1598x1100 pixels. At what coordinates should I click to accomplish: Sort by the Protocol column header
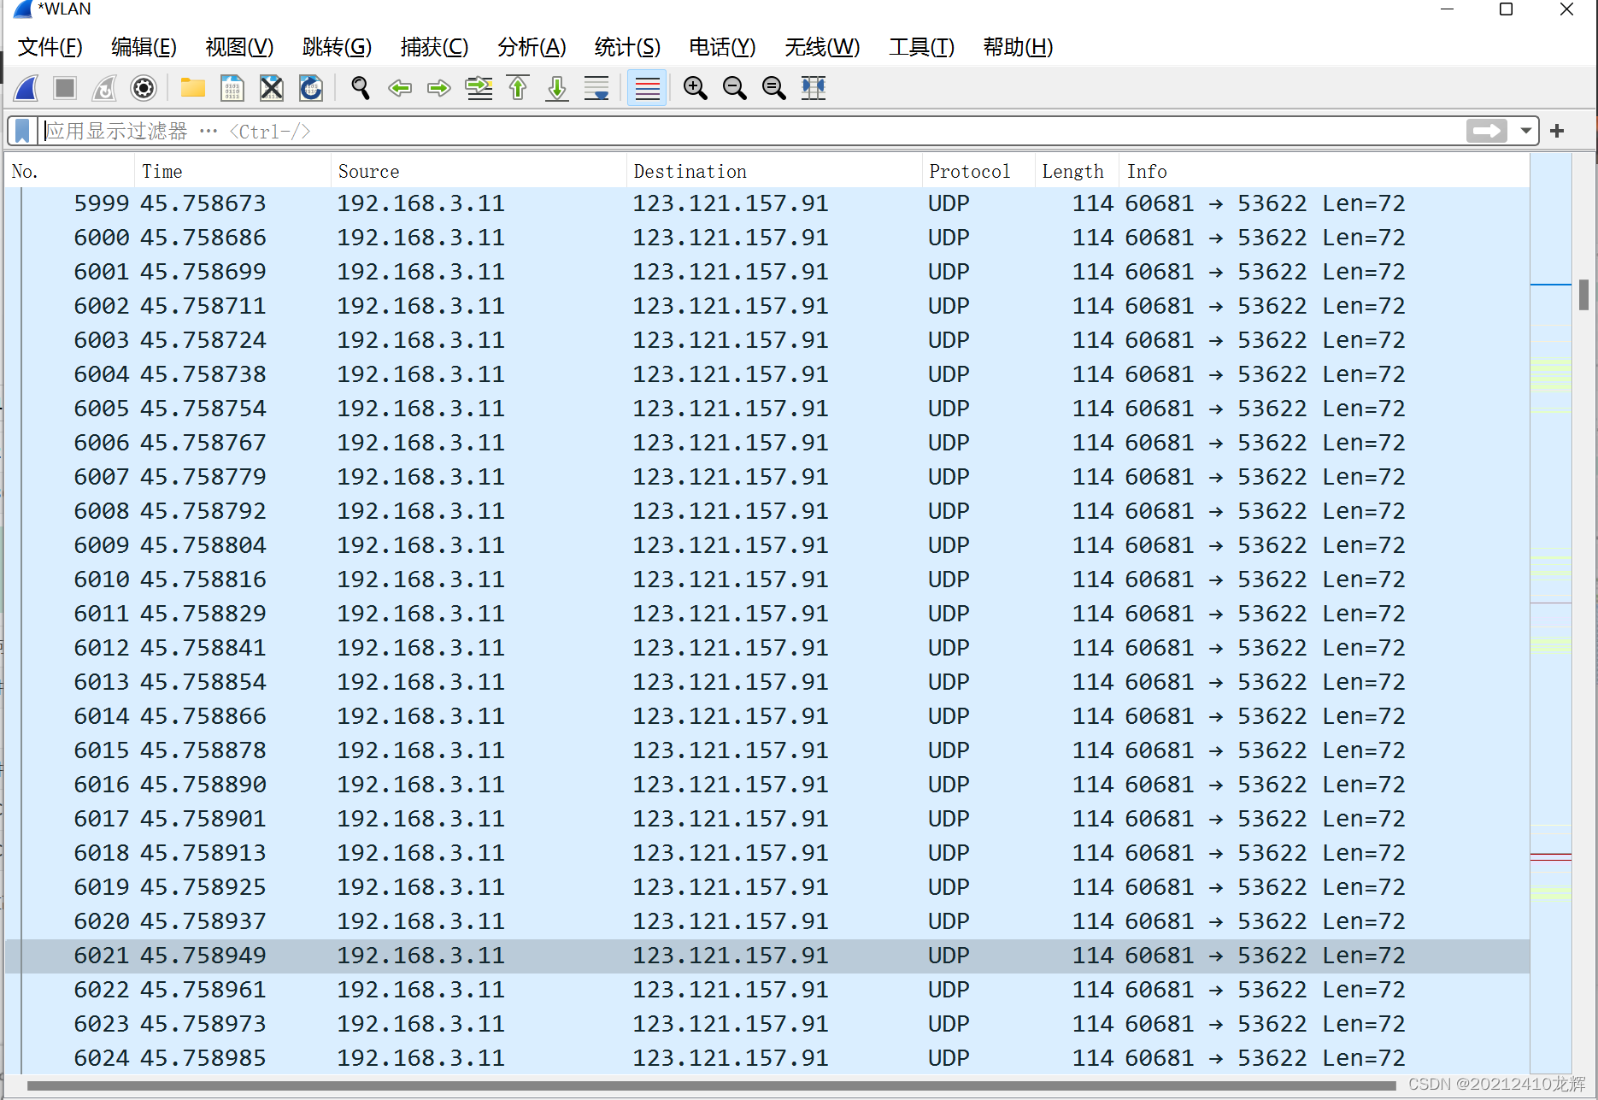point(978,172)
